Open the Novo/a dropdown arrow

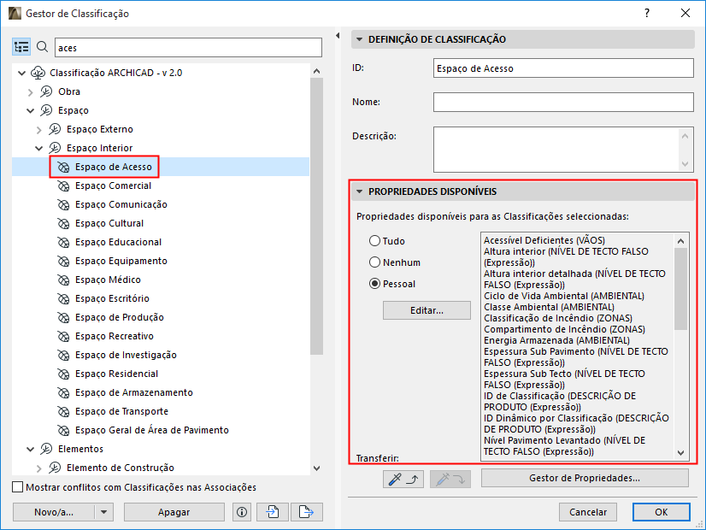pyautogui.click(x=104, y=512)
